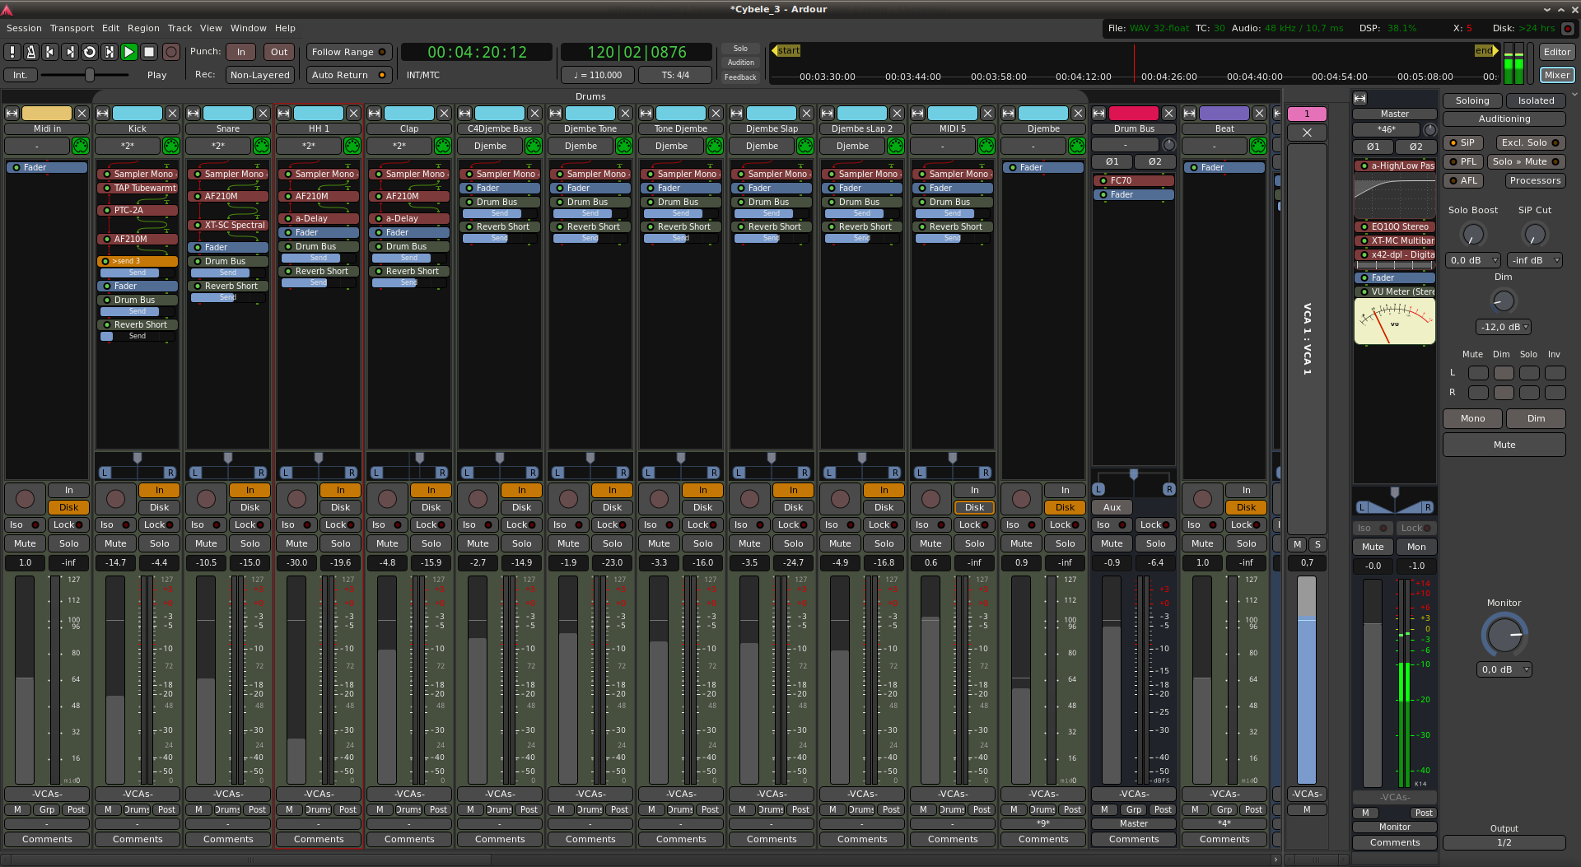Invert phase Ø1 on Master strip
This screenshot has width=1581, height=867.
point(1373,147)
